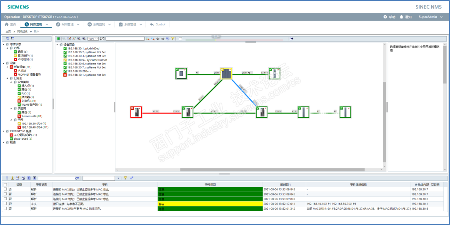The image size is (450, 225).
Task: Click the zoom in magnifier icon
Action: 84,39
